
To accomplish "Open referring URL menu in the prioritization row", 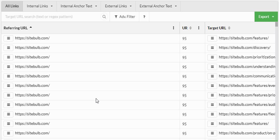I will 8,57.
